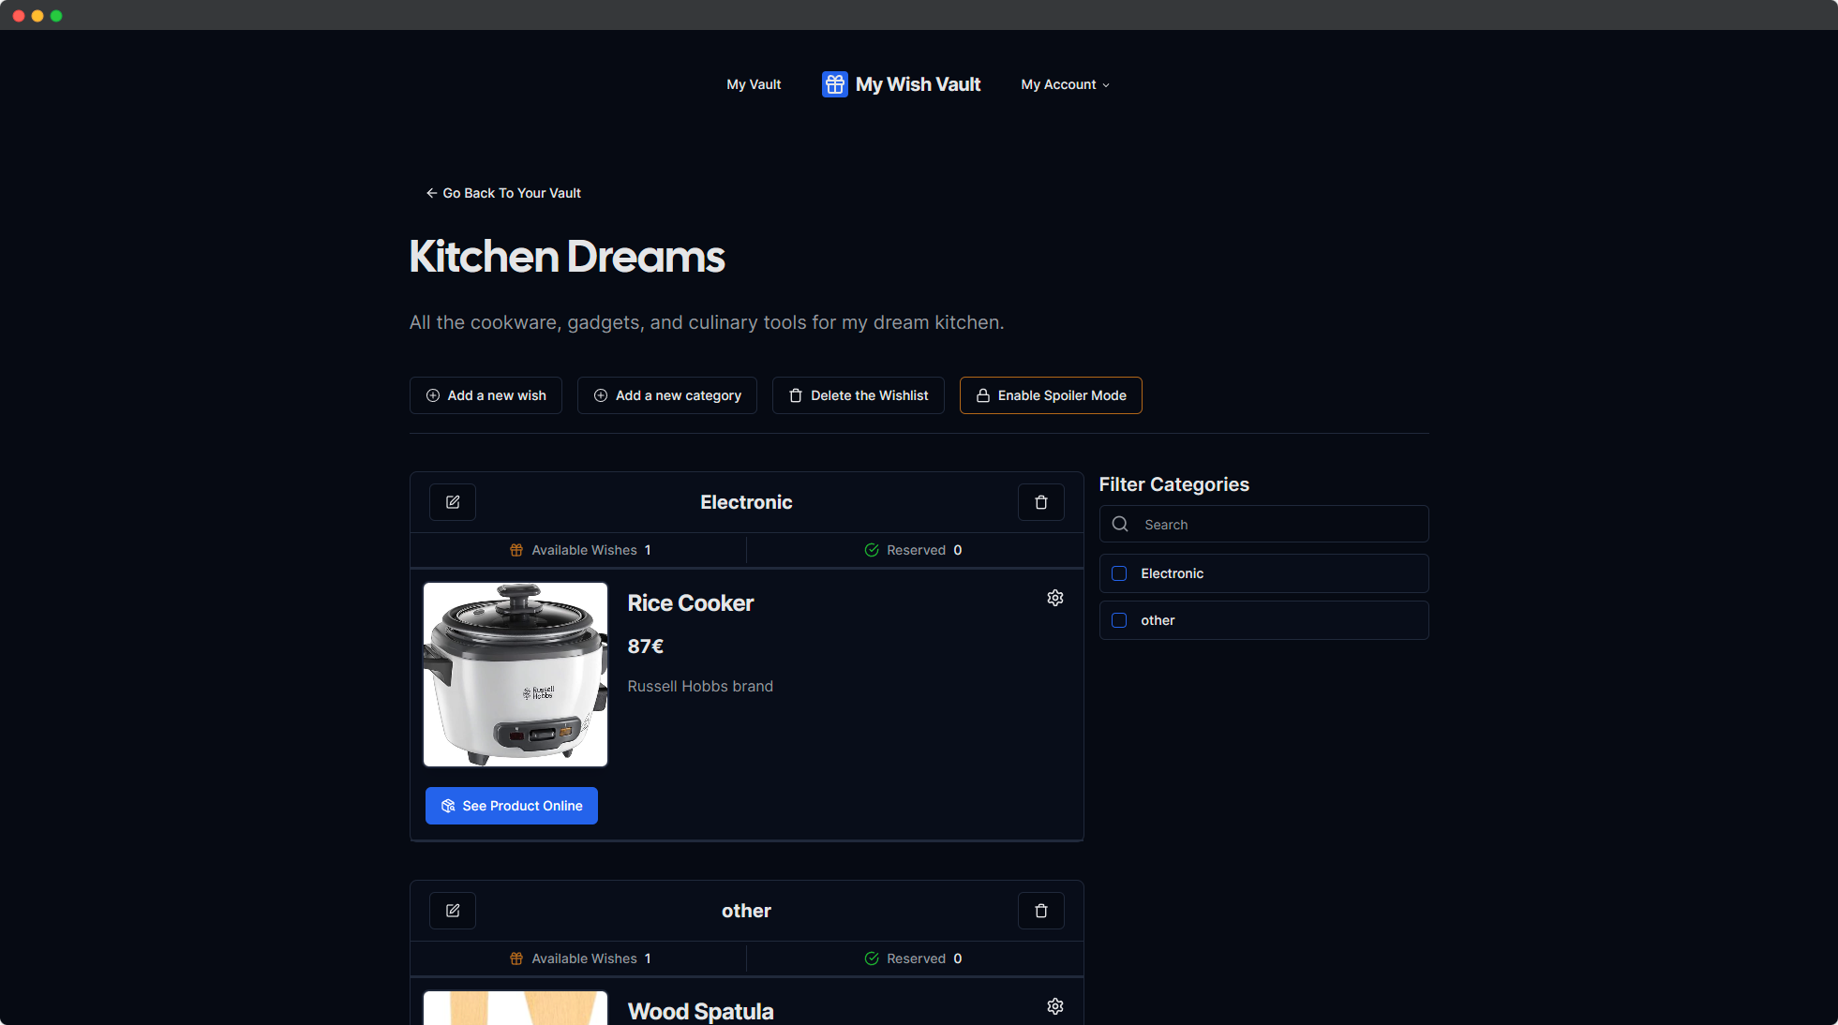Delete the Electronic category via trash icon

tap(1040, 502)
